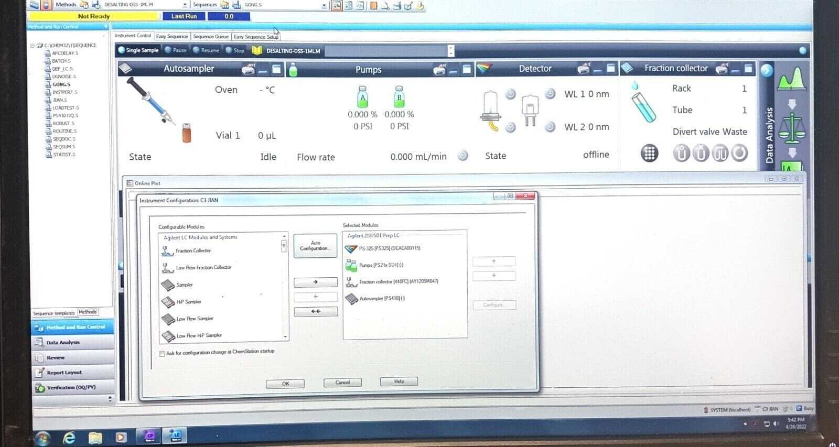Click Cancel in Instrument Configuration dialog
Viewport: 839px width, 447px height.
tap(342, 383)
